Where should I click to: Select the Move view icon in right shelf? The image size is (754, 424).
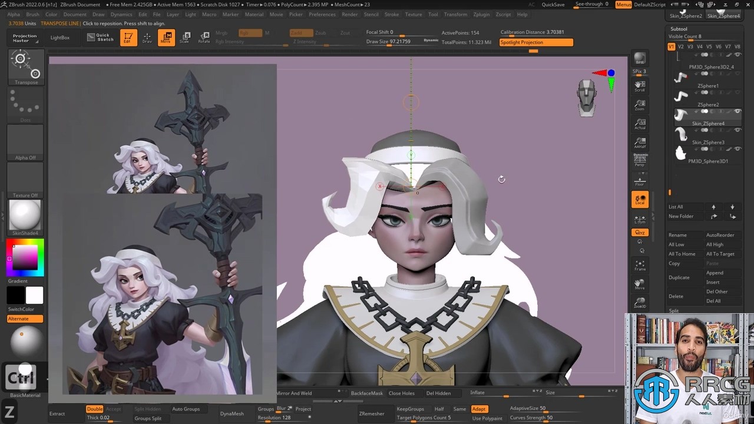pos(640,284)
